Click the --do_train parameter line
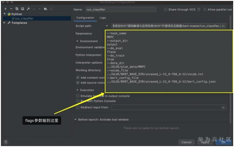The image size is (235, 147). tap(116, 56)
